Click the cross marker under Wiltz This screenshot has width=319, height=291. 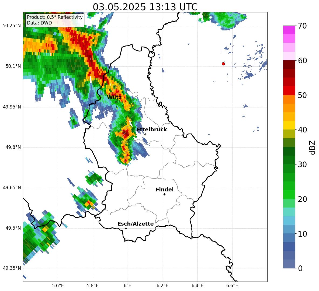tap(116, 102)
